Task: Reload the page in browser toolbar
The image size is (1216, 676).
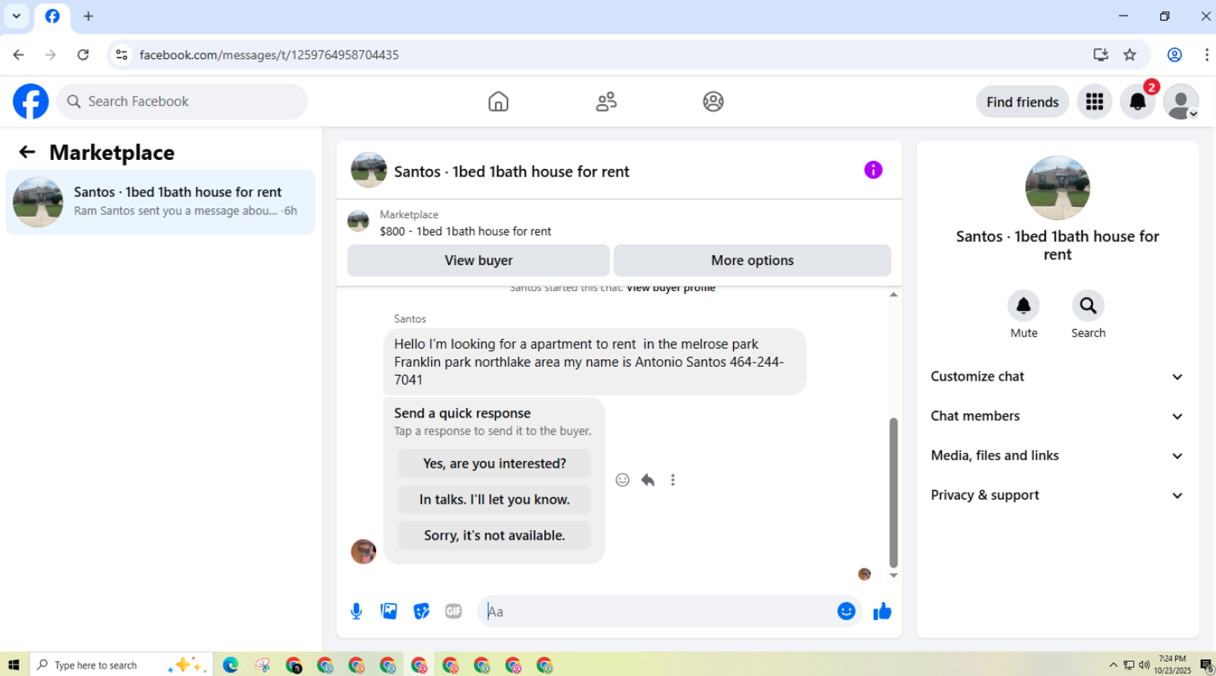Action: 83,55
